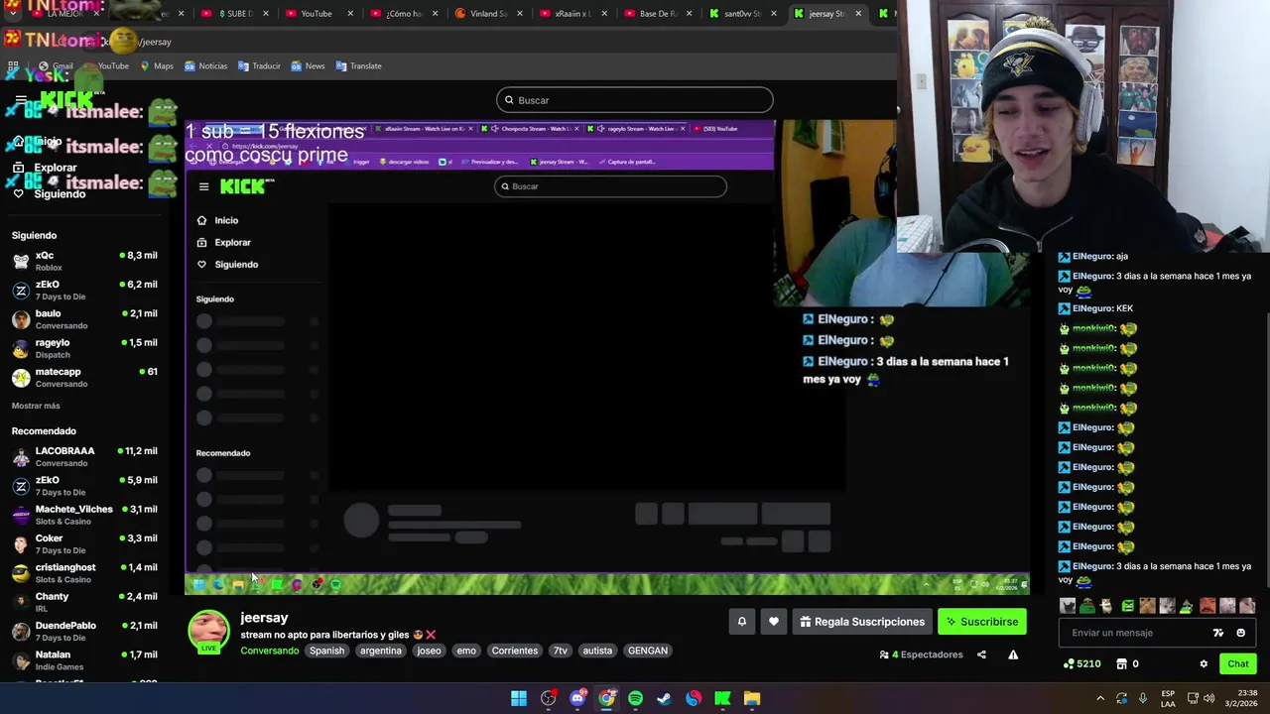Click the 7tv tag
1270x714 pixels.
(561, 651)
